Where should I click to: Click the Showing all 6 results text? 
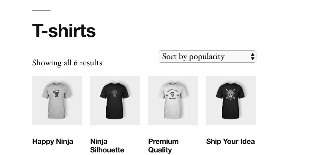pyautogui.click(x=67, y=63)
